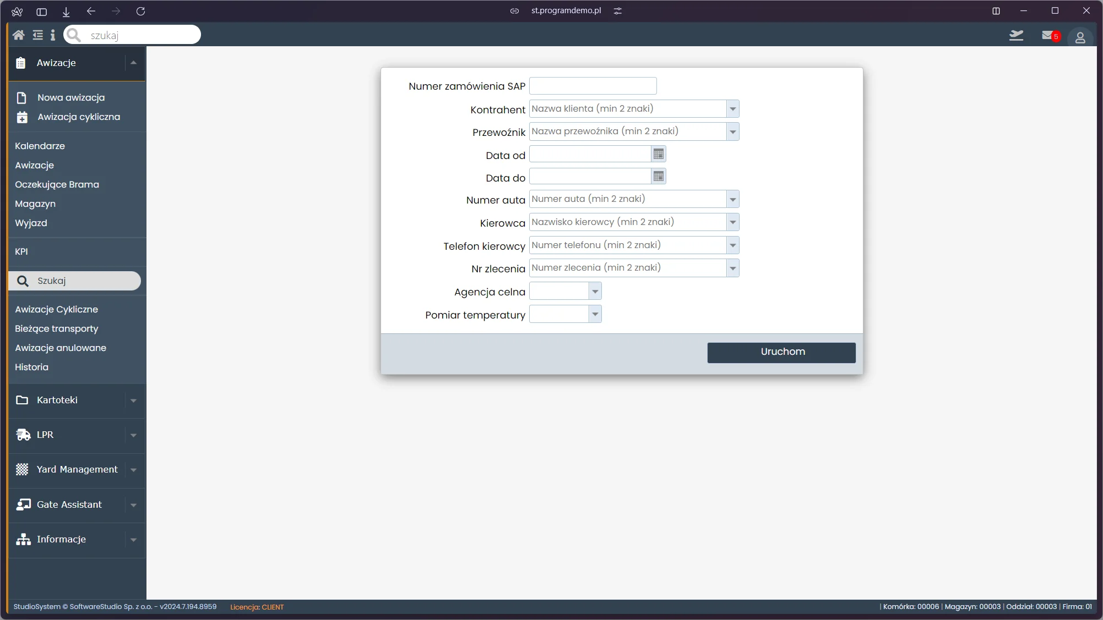Screen dimensions: 1103x620
Task: Click the Informacje hierarchy icon
Action: [x=23, y=539]
